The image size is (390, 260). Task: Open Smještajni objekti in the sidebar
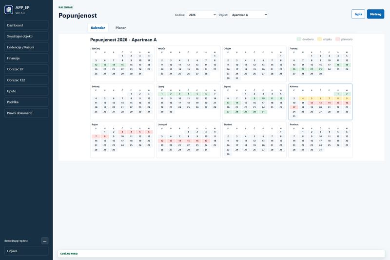tap(26, 36)
